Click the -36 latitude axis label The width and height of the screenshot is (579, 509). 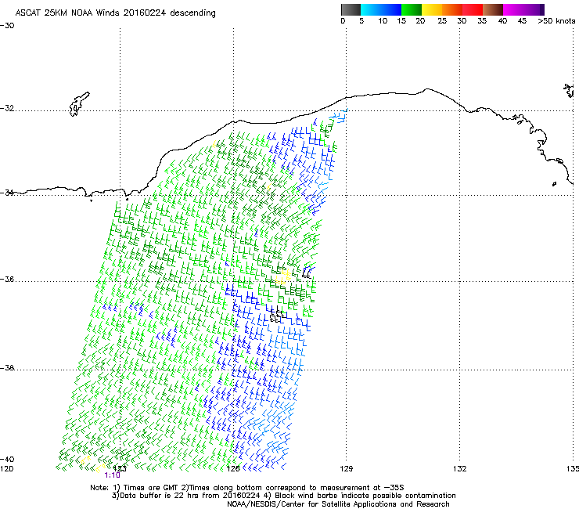coord(7,279)
